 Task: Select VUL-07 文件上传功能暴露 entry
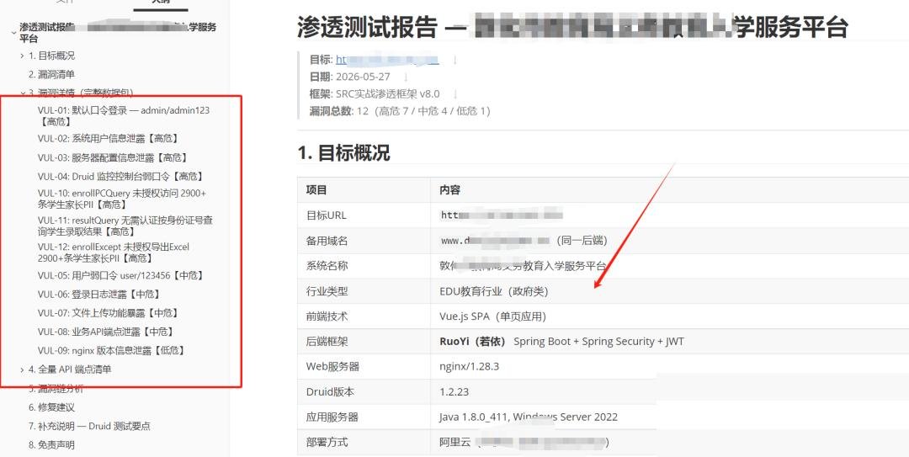click(108, 313)
